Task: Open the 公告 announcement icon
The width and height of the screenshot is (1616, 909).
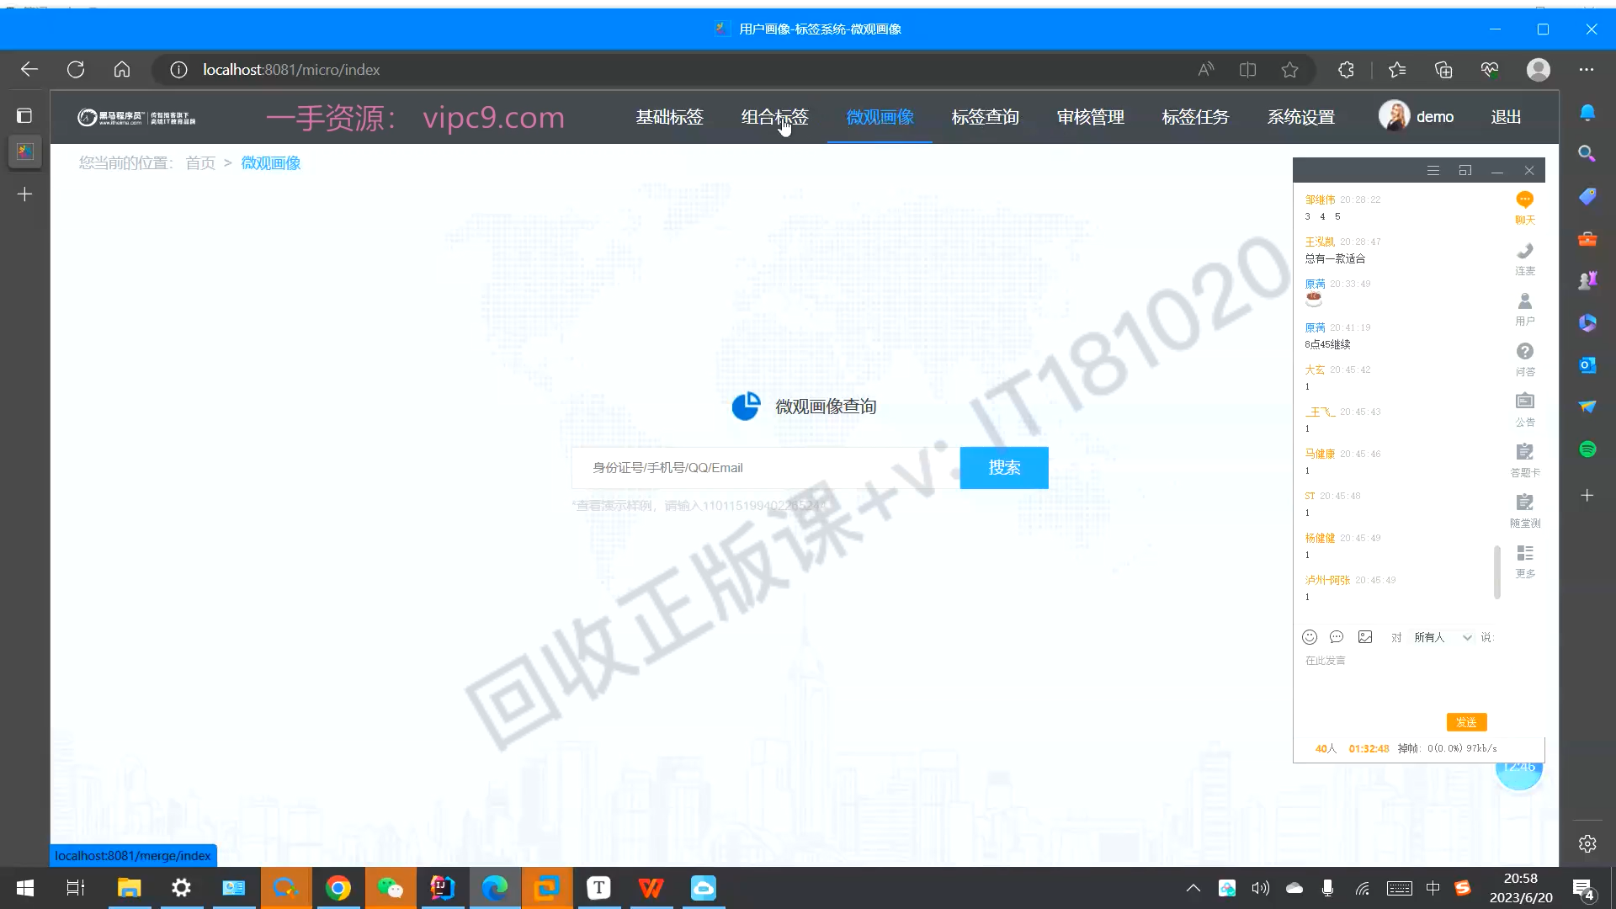Action: (1524, 401)
